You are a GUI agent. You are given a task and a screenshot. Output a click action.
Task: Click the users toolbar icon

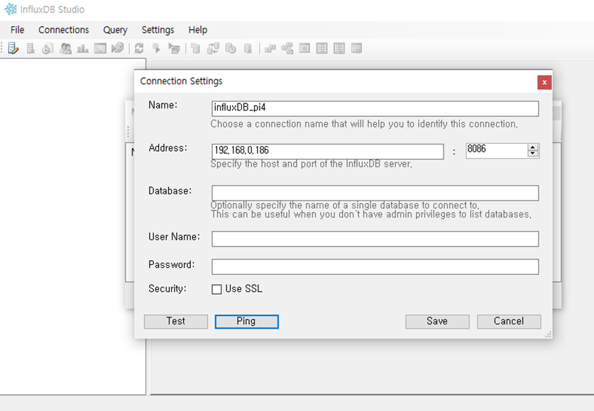point(65,48)
